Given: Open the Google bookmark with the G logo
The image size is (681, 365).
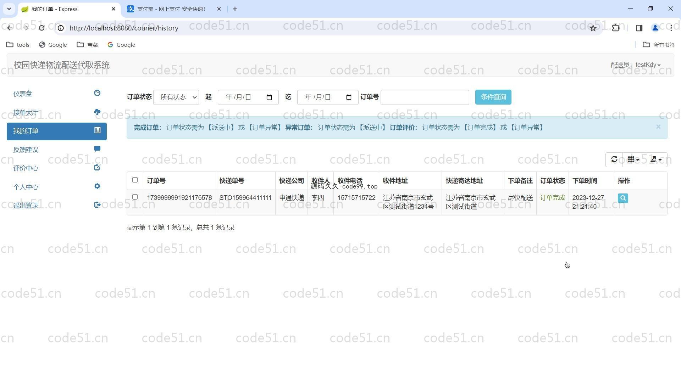Looking at the screenshot, I should pos(121,45).
